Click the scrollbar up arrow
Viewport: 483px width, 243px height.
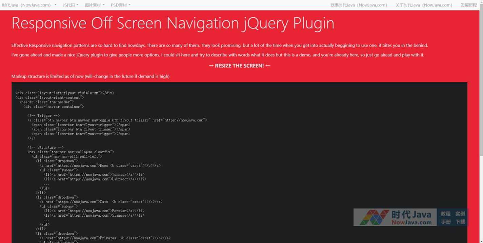[481, 2]
